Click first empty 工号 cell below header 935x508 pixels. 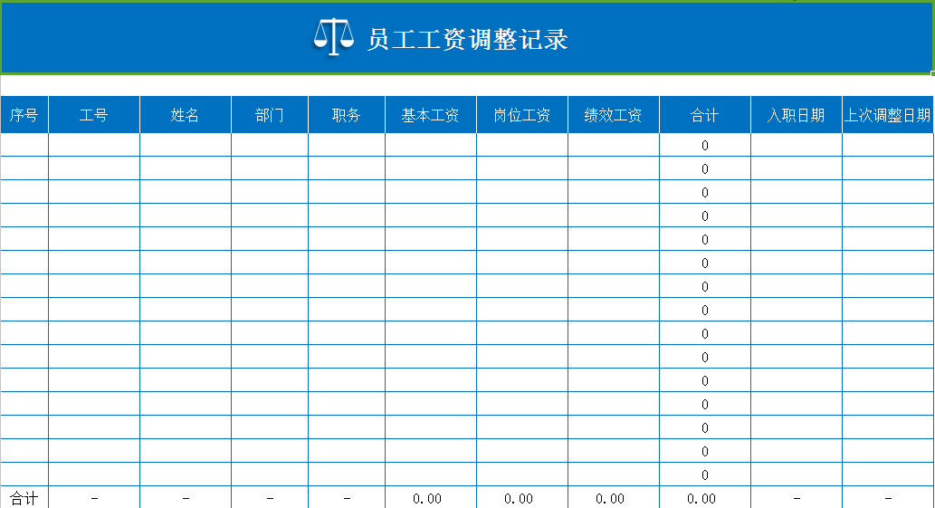point(94,145)
